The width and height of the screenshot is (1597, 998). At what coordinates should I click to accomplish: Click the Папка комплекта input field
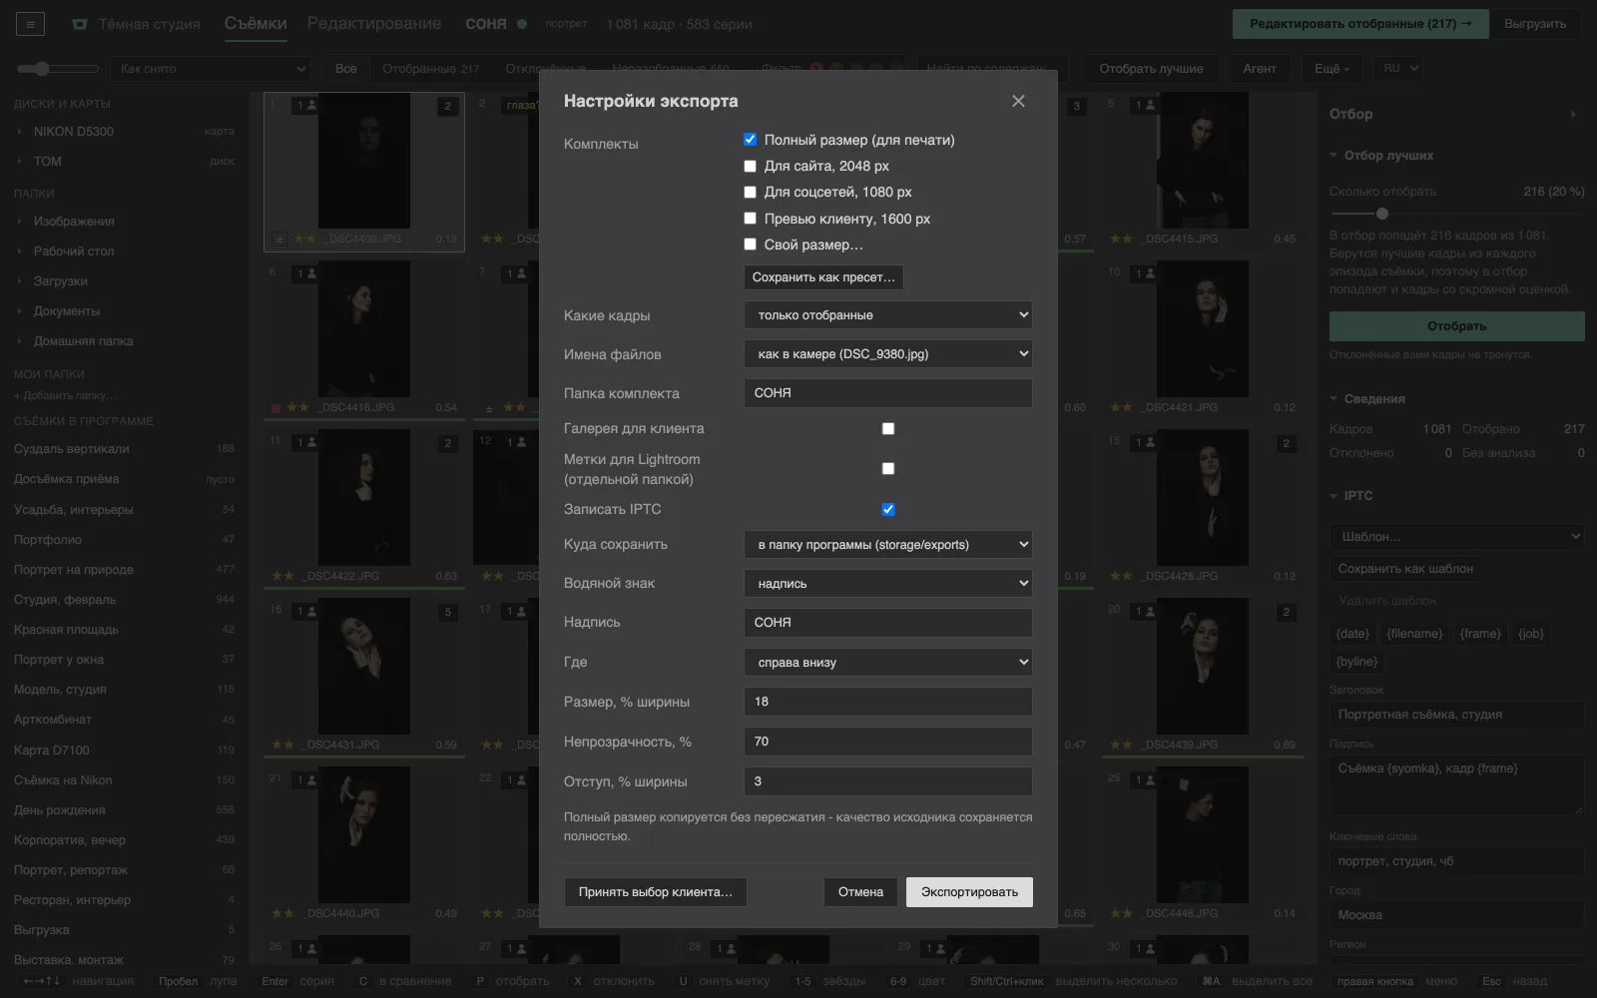click(888, 393)
